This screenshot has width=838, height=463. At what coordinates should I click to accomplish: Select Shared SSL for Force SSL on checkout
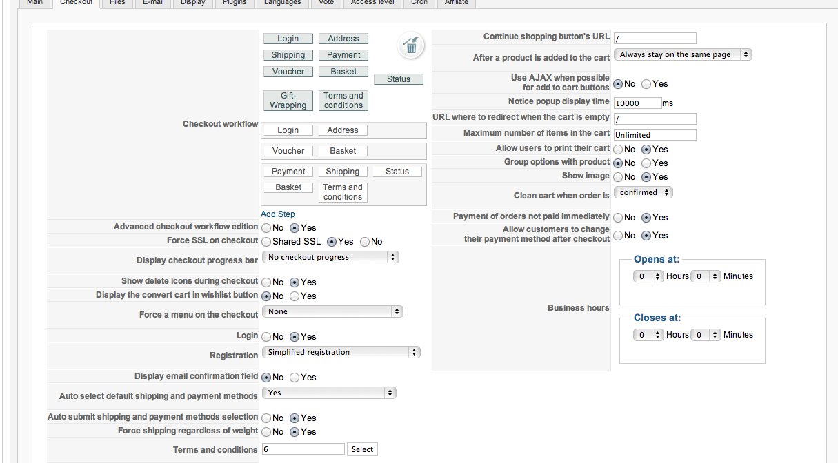[266, 242]
